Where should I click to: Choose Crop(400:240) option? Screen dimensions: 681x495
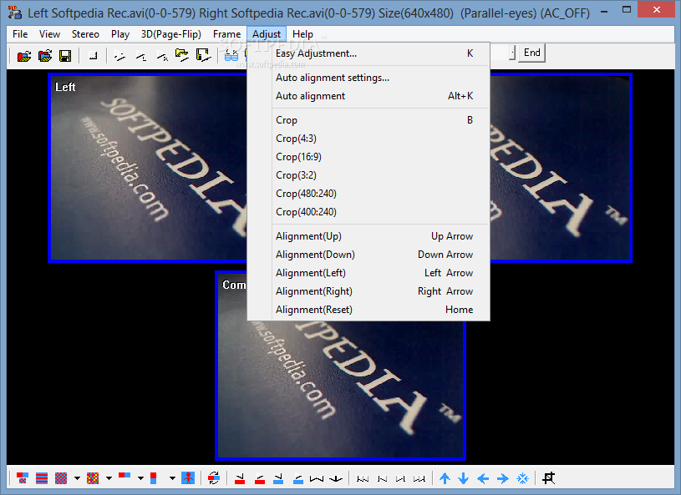click(x=368, y=212)
